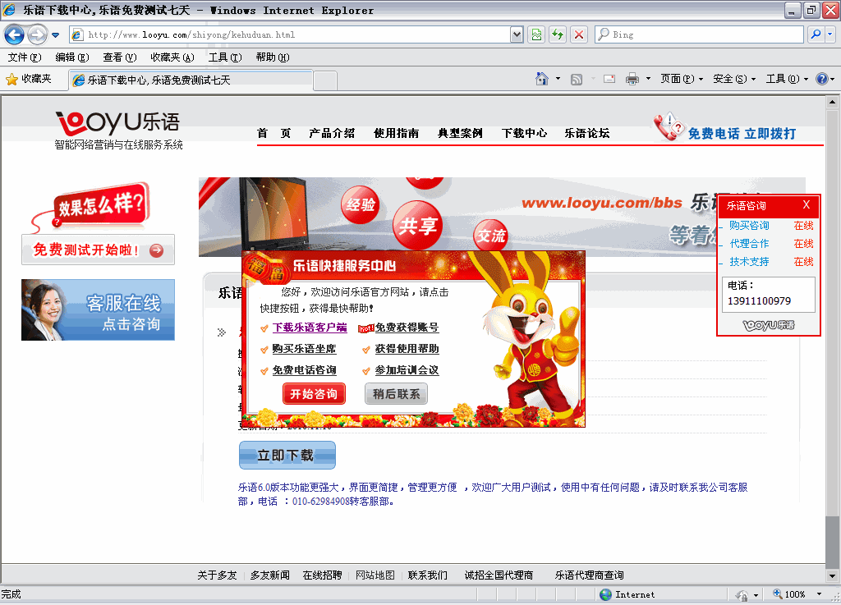Open the 关于多友 footer link
The image size is (841, 605).
[x=217, y=575]
